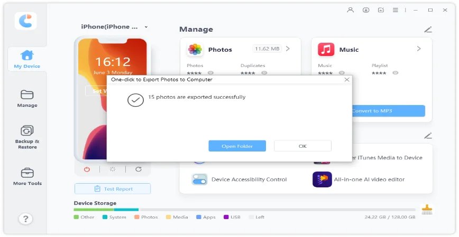Edit the Manage section with pencil icon

click(x=428, y=30)
